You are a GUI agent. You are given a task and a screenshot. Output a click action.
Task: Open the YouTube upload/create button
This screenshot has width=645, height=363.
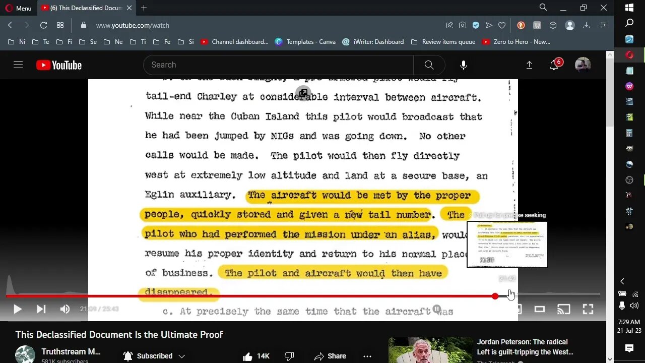(x=529, y=65)
